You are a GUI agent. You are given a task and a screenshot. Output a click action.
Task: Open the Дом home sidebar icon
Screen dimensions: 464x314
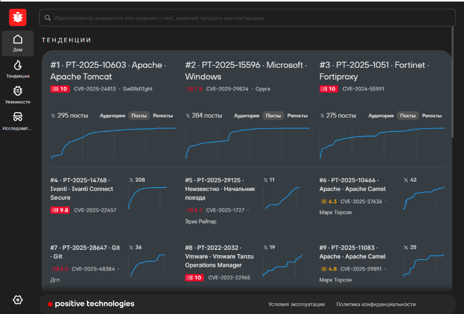pos(18,43)
